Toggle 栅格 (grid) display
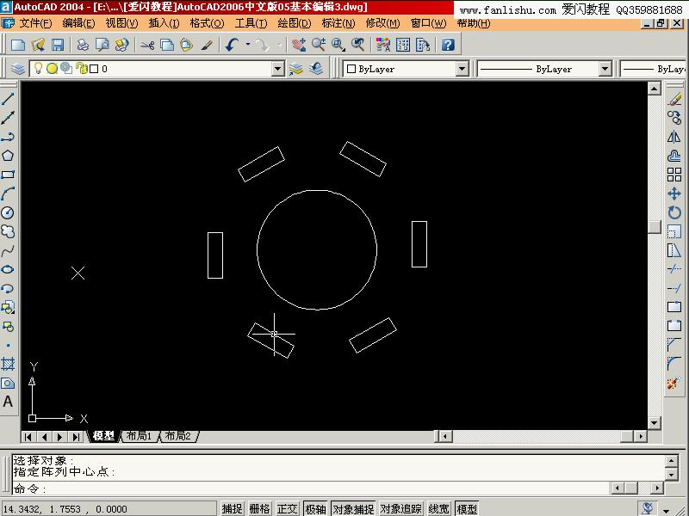 pos(260,508)
